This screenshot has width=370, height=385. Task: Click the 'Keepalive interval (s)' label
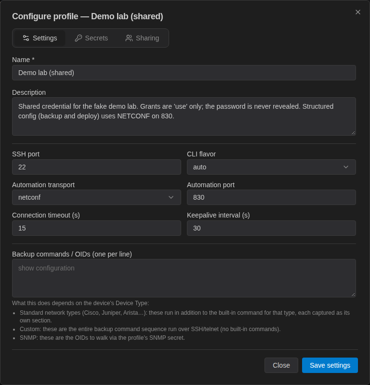click(x=218, y=215)
